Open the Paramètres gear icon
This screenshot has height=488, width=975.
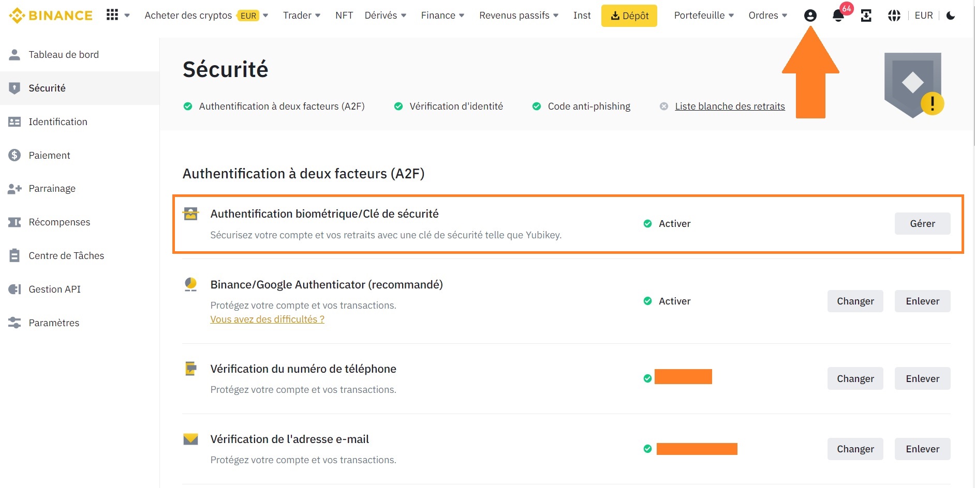pos(14,323)
